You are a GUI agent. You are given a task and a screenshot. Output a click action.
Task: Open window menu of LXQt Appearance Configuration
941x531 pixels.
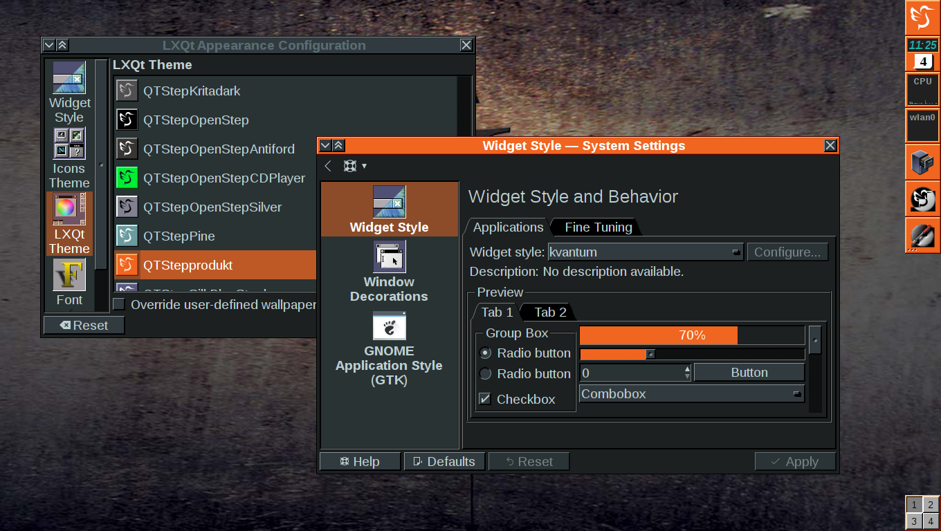point(49,45)
